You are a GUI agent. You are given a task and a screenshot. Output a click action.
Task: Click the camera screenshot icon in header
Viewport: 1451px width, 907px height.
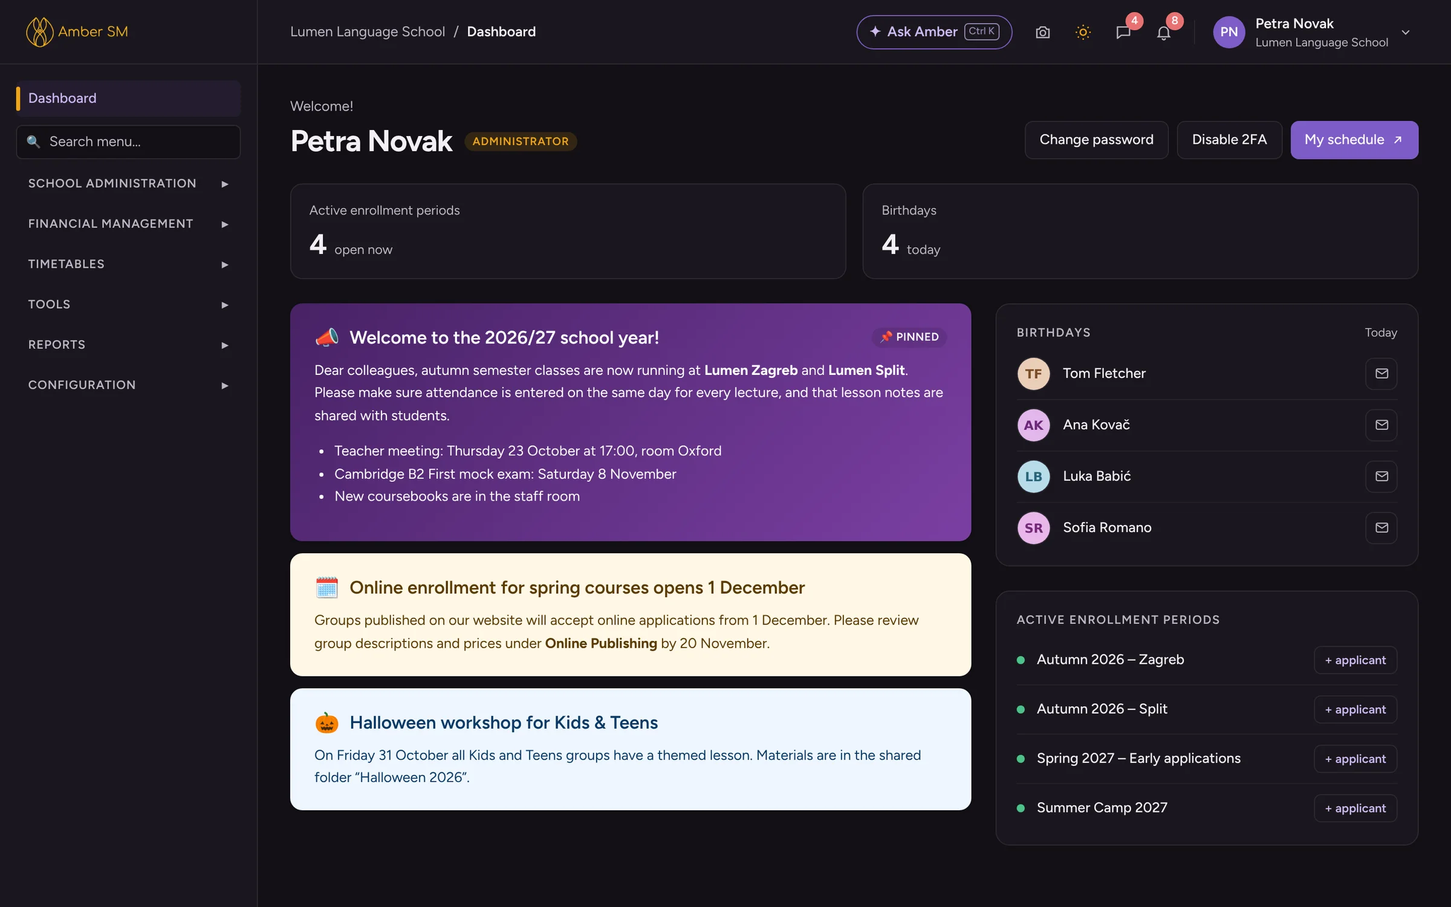[1042, 32]
